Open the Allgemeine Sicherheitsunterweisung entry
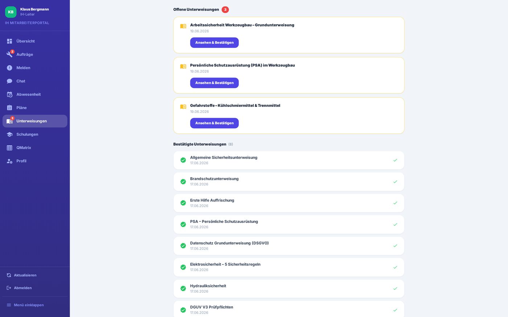508x317 pixels. (x=289, y=160)
